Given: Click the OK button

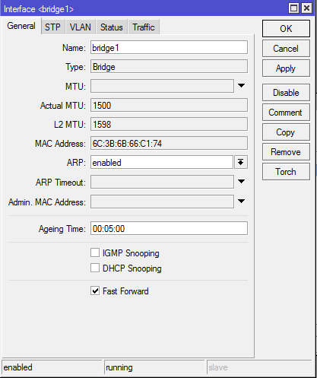Looking at the screenshot, I should pyautogui.click(x=286, y=29).
